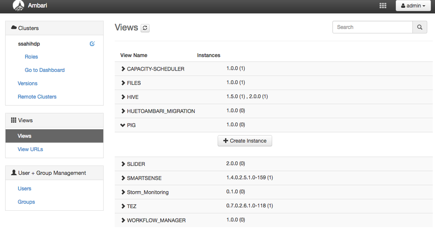Click the Views grid icon in sidebar heading
This screenshot has height=243, width=435.
[13, 120]
